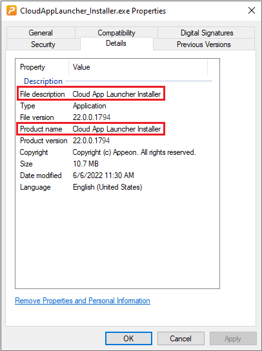Select the File version property label
The height and width of the screenshot is (351, 262).
point(37,117)
